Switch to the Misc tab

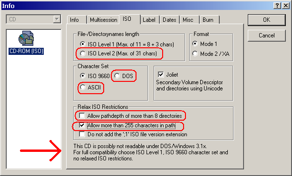(189, 20)
